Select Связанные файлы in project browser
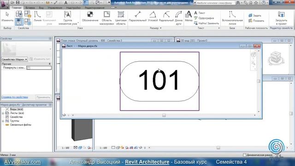This screenshot has width=295, height=166. (20, 125)
